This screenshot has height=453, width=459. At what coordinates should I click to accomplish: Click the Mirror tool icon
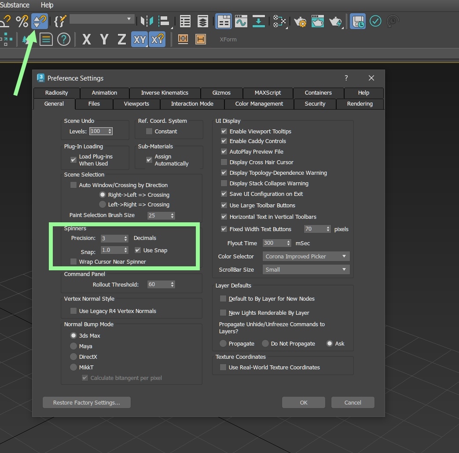pyautogui.click(x=147, y=22)
